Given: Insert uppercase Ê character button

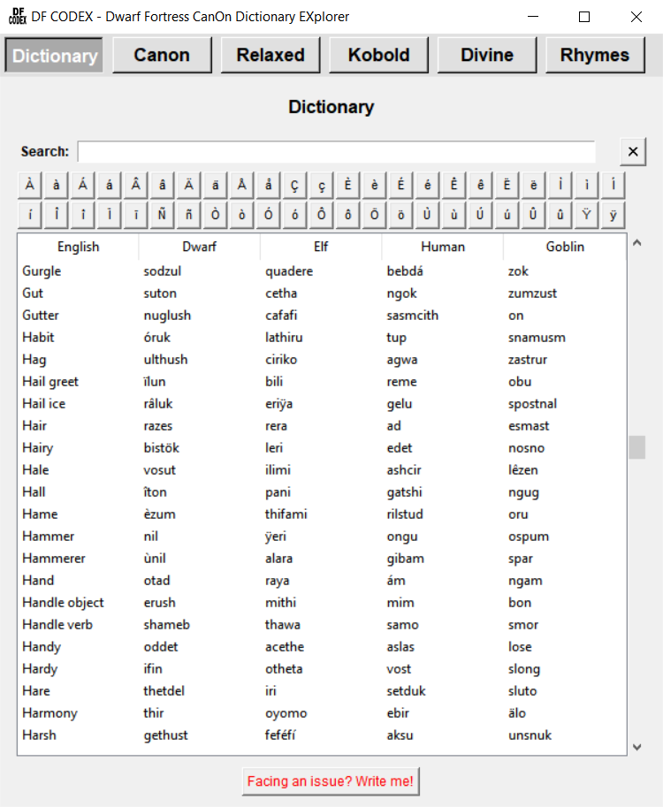Looking at the screenshot, I should point(453,185).
